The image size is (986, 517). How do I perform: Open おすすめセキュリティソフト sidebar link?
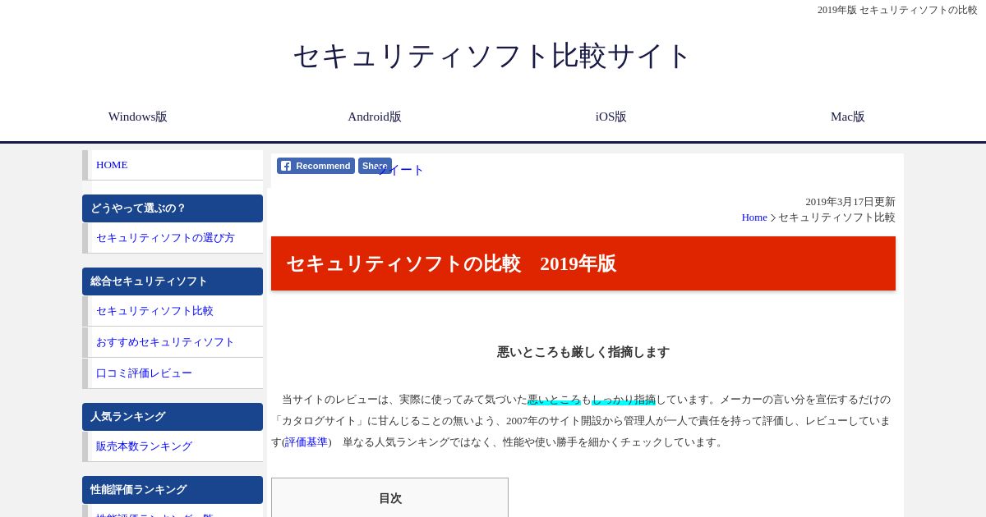coord(173,342)
